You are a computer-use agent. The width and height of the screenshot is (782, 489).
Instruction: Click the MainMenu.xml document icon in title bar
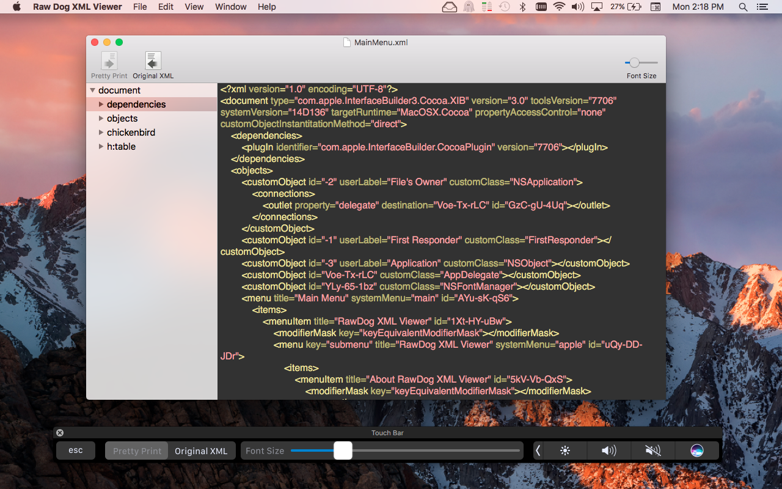347,42
